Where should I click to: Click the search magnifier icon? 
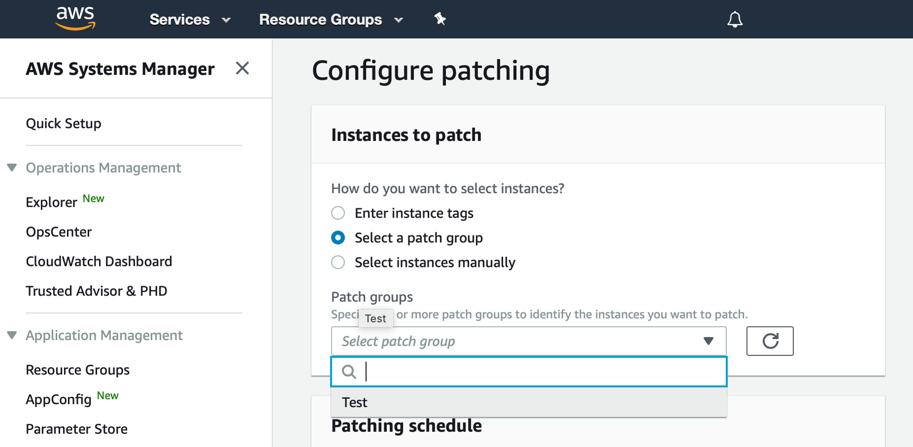click(349, 372)
